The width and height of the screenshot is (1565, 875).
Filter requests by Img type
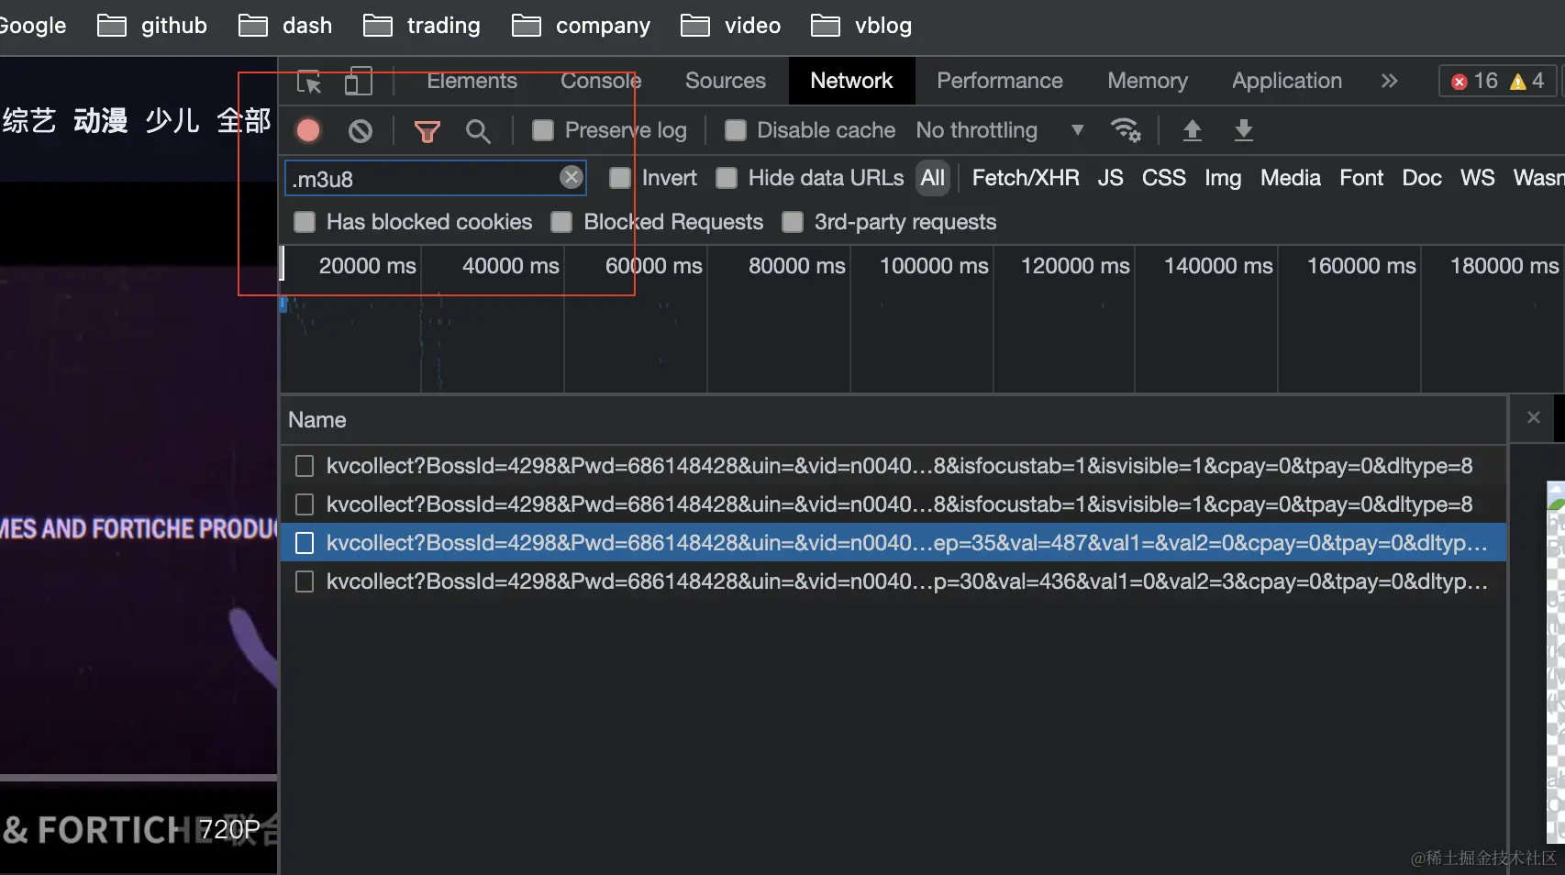coord(1223,178)
